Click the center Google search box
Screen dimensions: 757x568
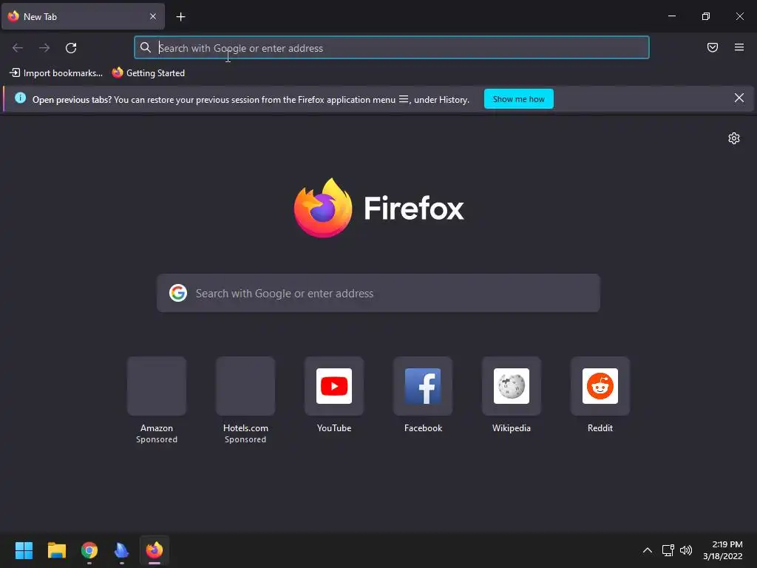378,293
